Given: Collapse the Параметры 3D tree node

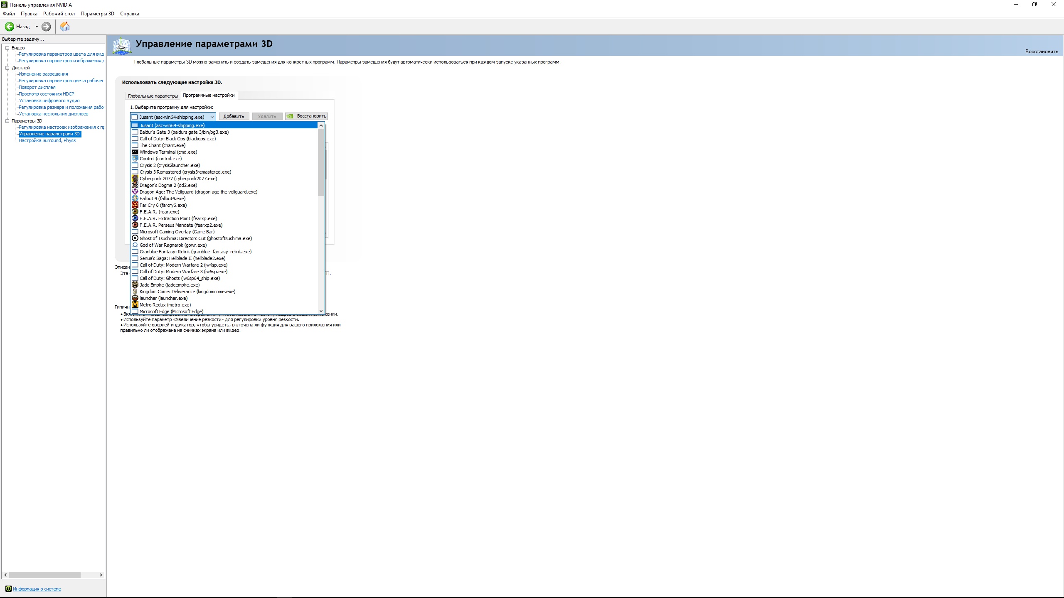Looking at the screenshot, I should (7, 121).
